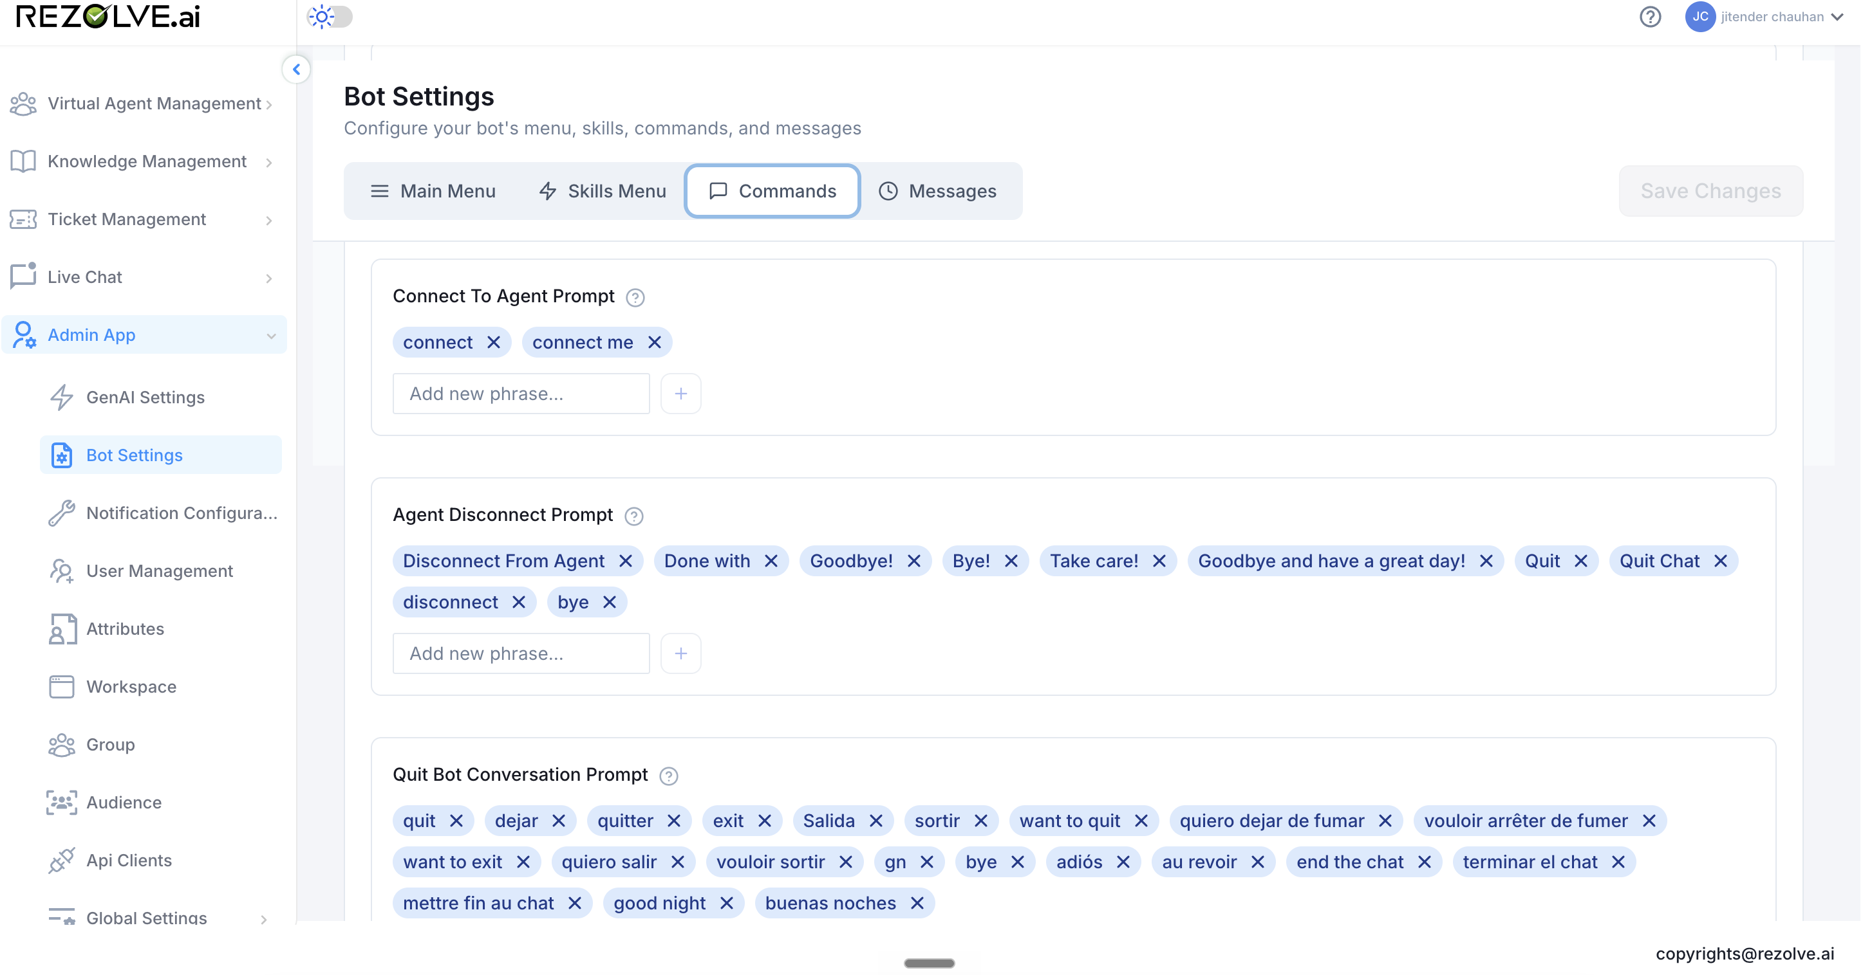Remove 'quiero dejar de fumar' chip
This screenshot has height=975, width=1863.
pyautogui.click(x=1385, y=821)
